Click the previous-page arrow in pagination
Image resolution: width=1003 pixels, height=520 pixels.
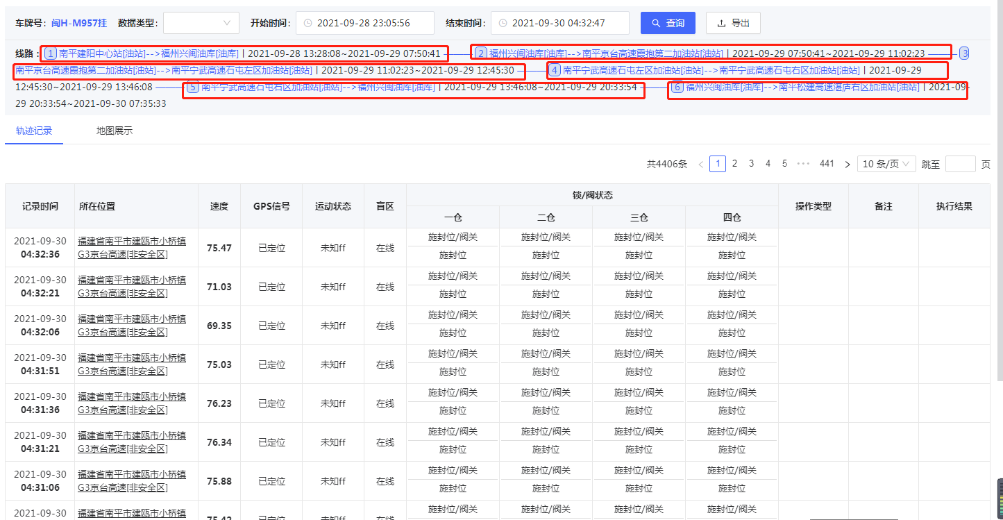[701, 163]
